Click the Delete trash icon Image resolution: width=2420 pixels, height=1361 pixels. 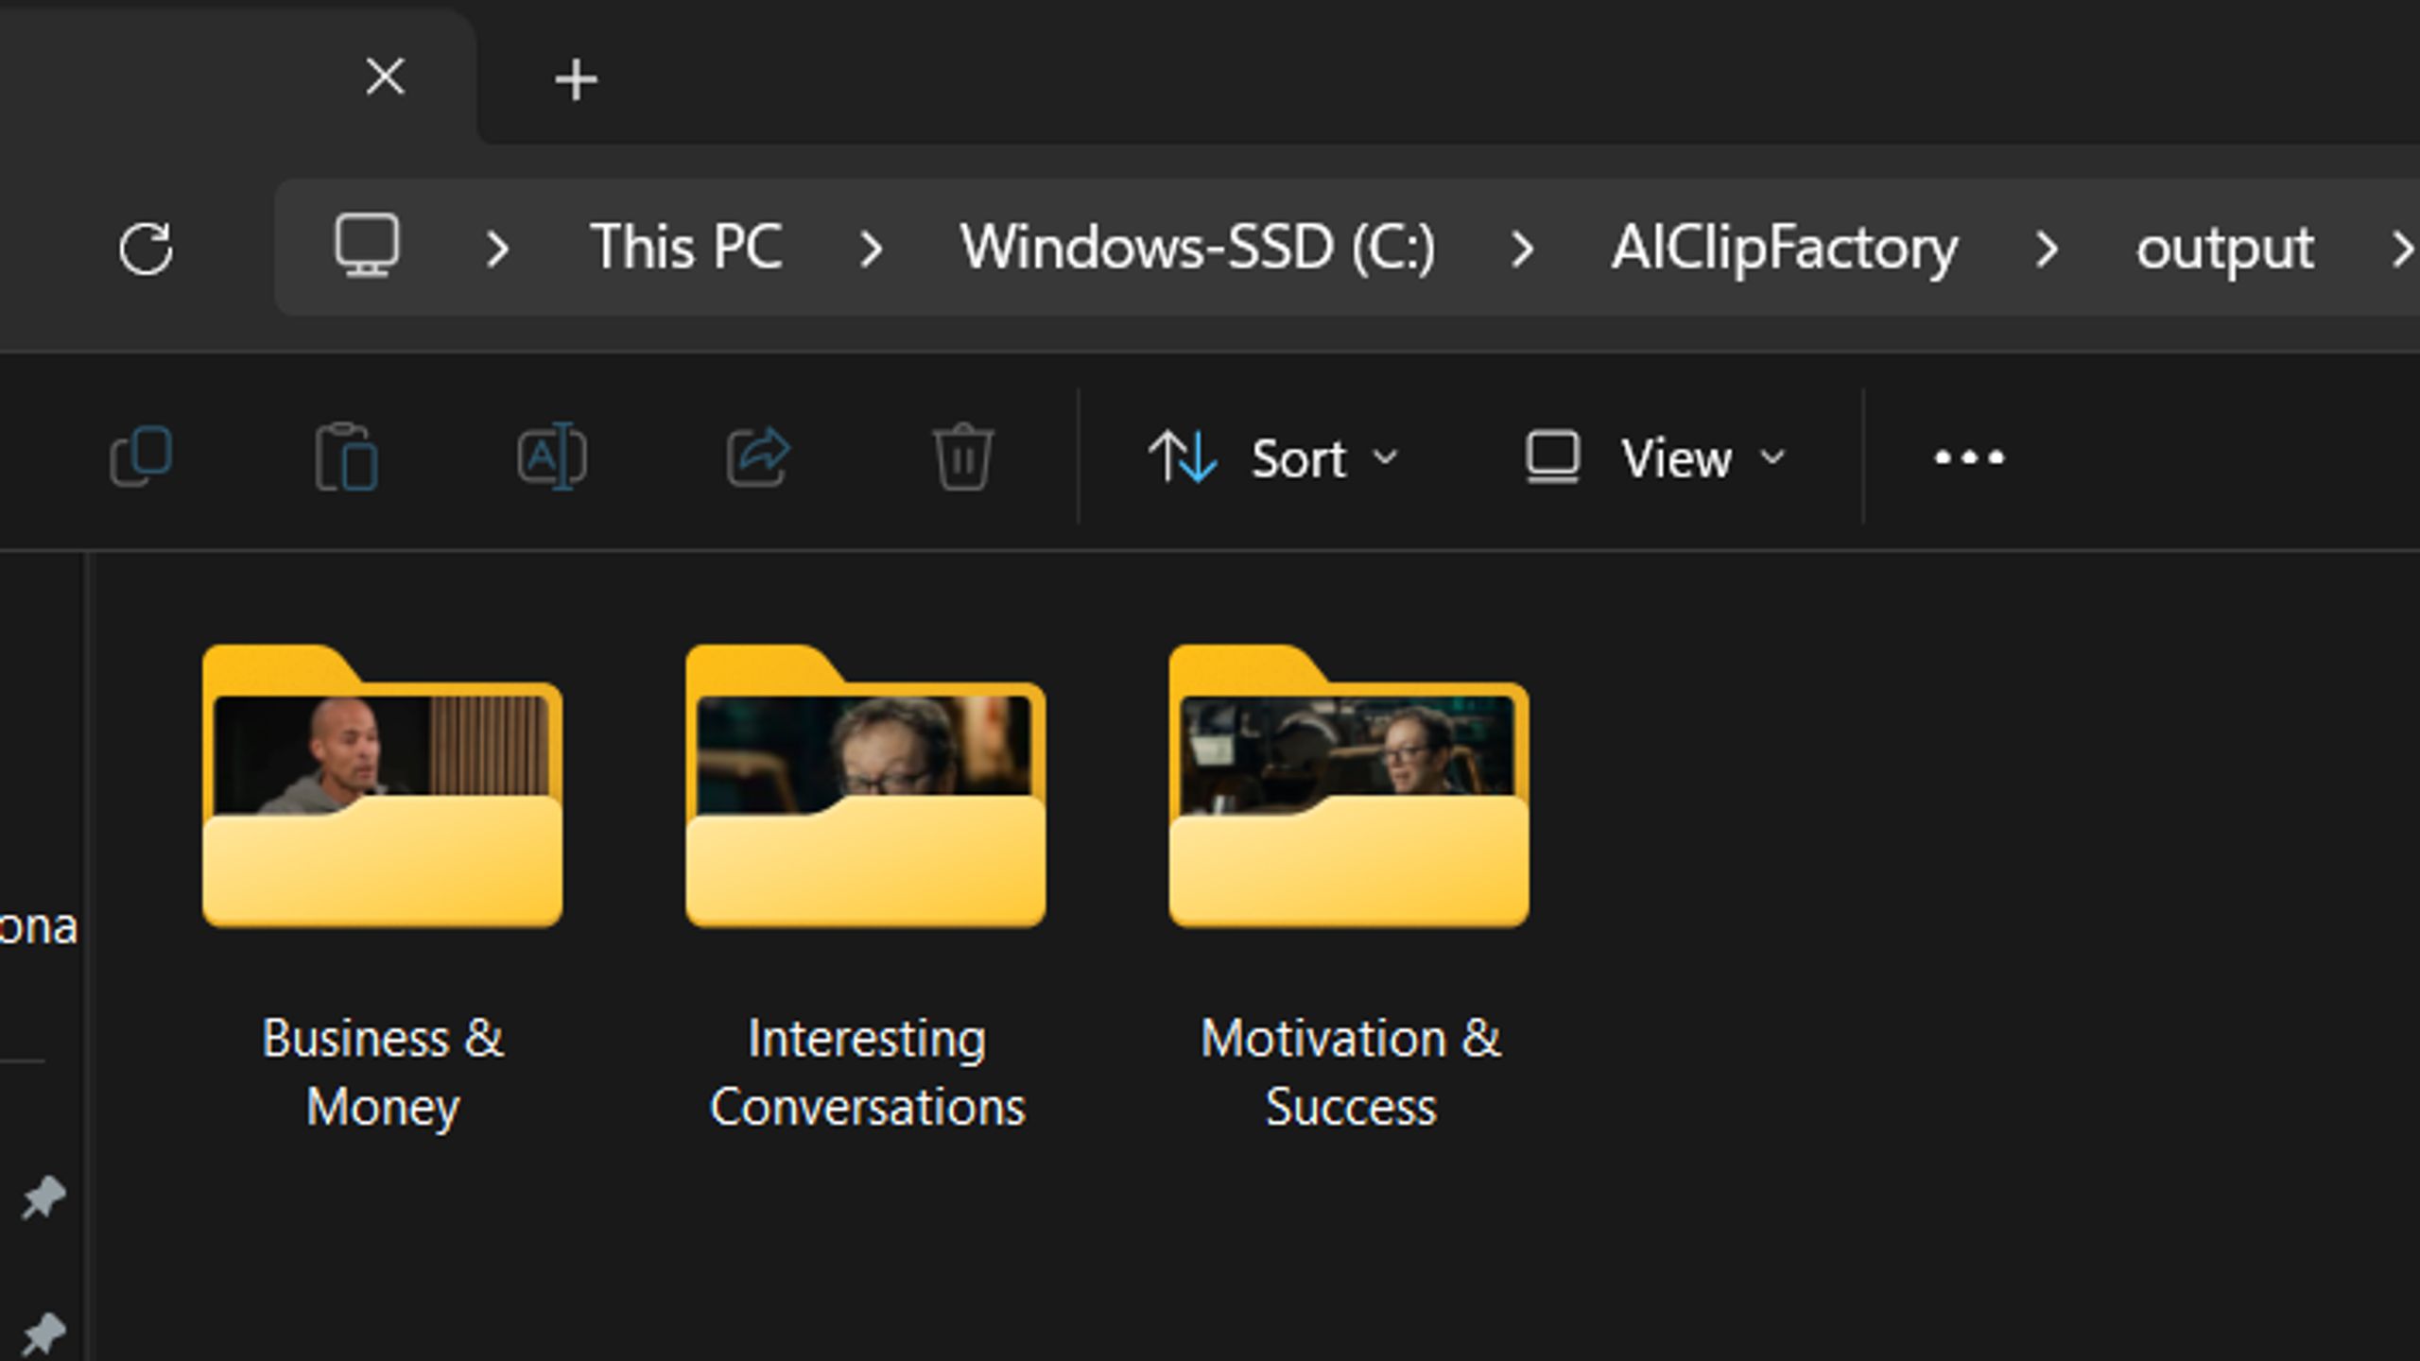point(963,457)
